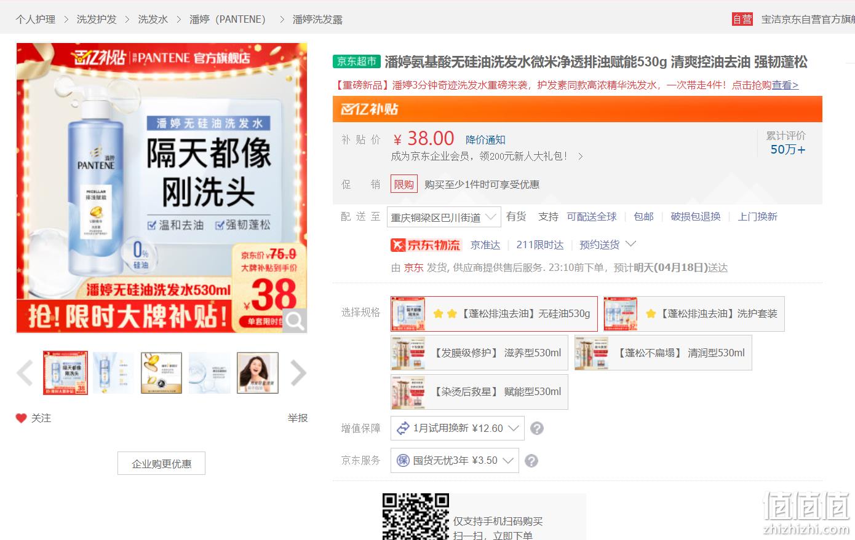Open 洗发护发 breadcrumb

click(97, 19)
